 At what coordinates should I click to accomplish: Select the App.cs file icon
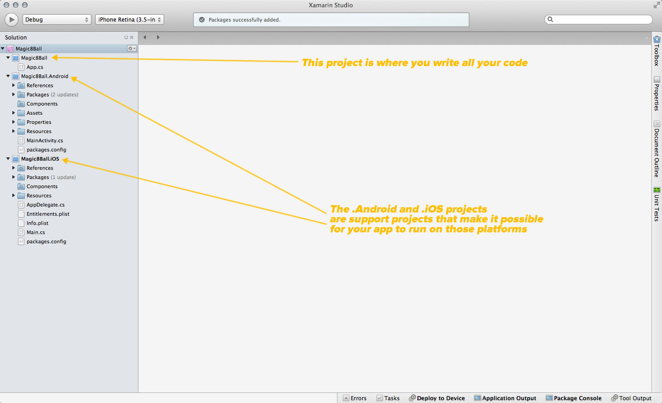21,67
